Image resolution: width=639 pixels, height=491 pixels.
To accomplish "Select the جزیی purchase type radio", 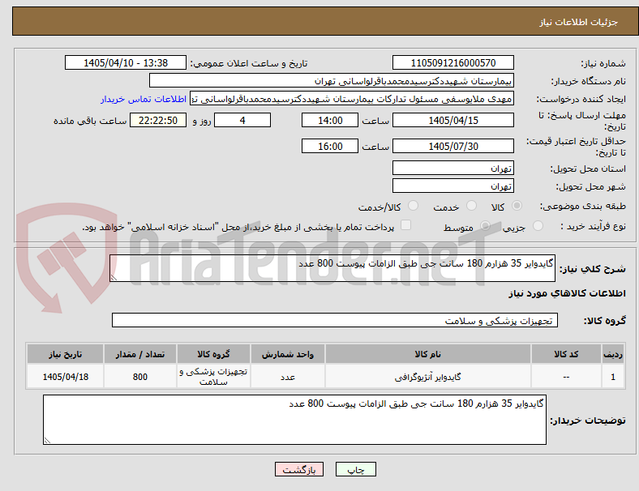I will click(x=538, y=226).
